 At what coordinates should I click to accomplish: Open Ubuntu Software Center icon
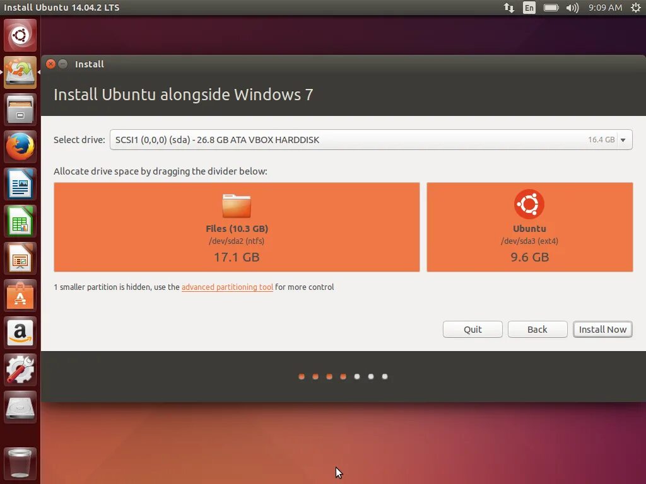coord(20,296)
